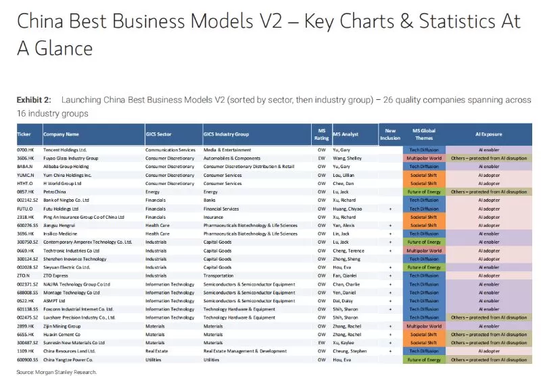This screenshot has height=376, width=541.
Task: Click the Company Name column header
Action: tap(62, 134)
